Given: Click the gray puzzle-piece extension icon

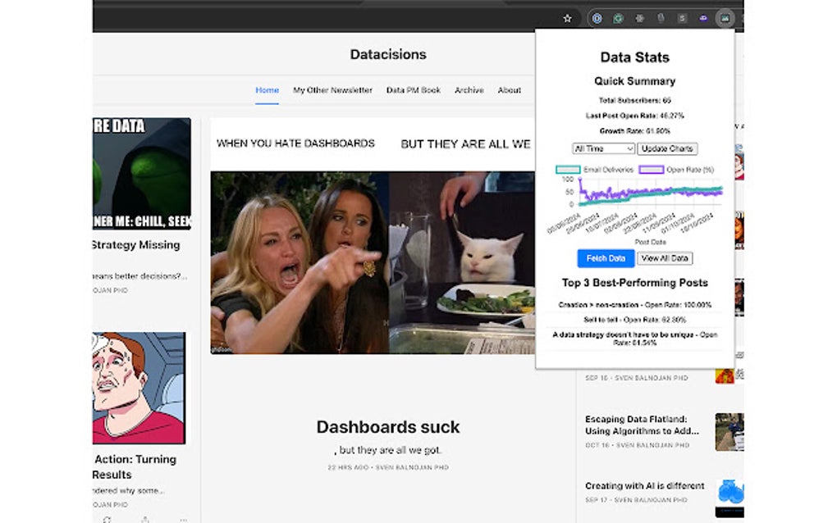Looking at the screenshot, I should pos(641,18).
